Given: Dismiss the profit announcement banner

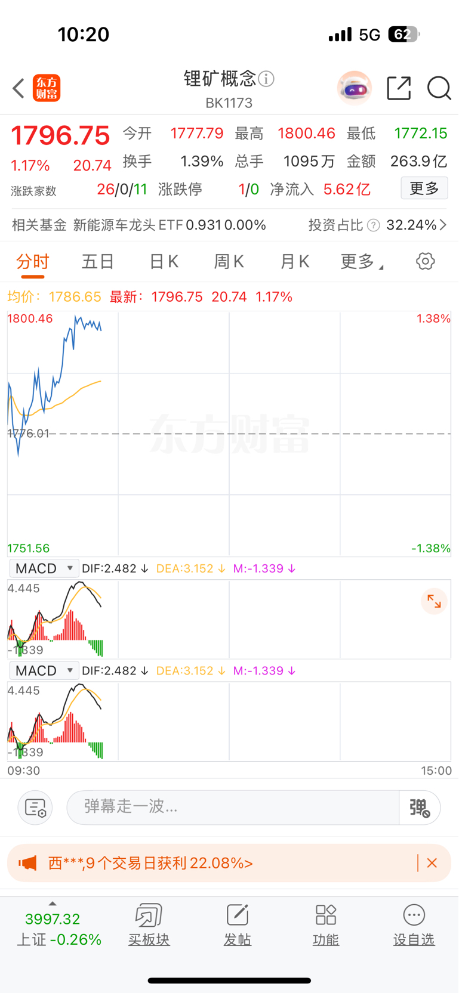Looking at the screenshot, I should point(432,863).
